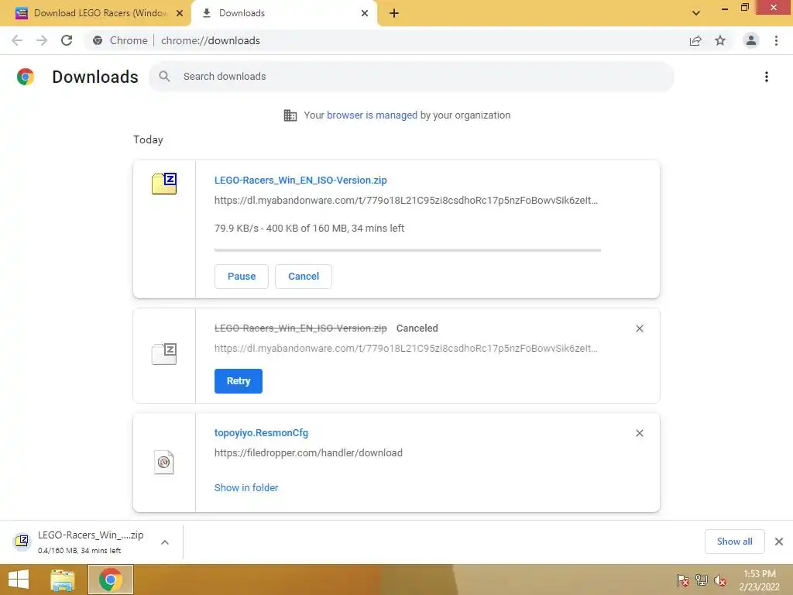This screenshot has width=793, height=595.
Task: Close the Downloads tab
Action: (x=365, y=13)
